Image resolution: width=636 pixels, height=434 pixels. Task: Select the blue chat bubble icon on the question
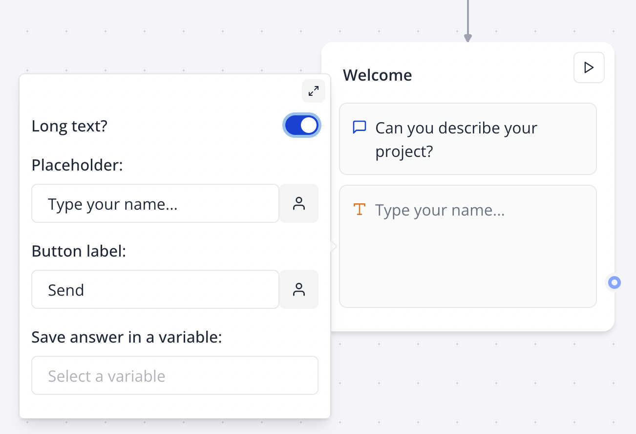tap(360, 127)
